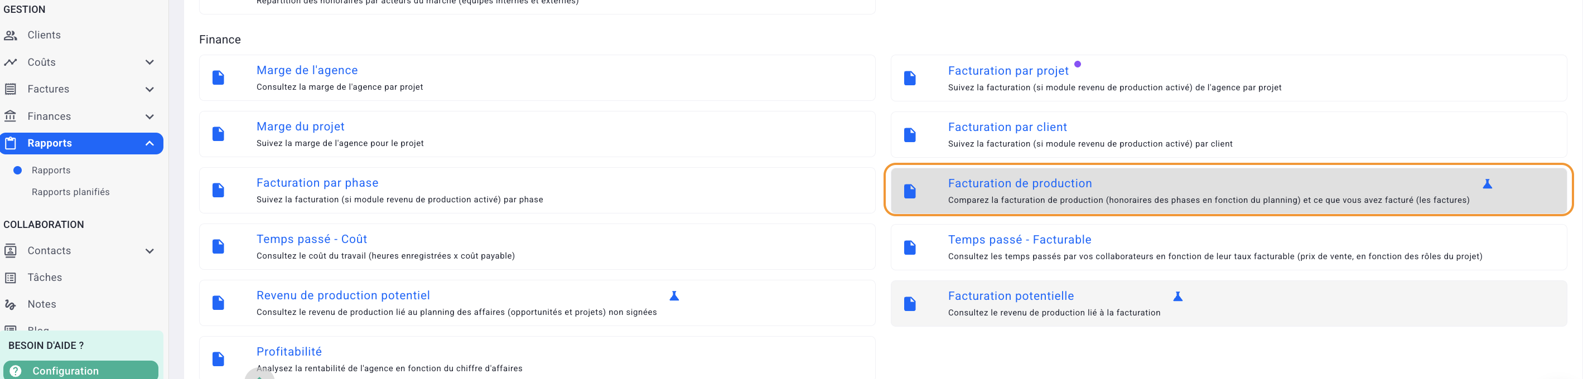1583x379 pixels.
Task: Expand the Finances section chevron
Action: (x=149, y=116)
